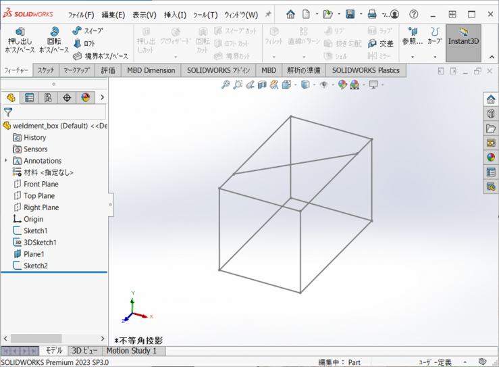Open the 挿入(I) menu

pos(175,14)
